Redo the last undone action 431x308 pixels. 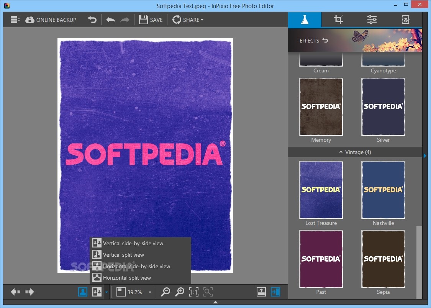coord(125,20)
